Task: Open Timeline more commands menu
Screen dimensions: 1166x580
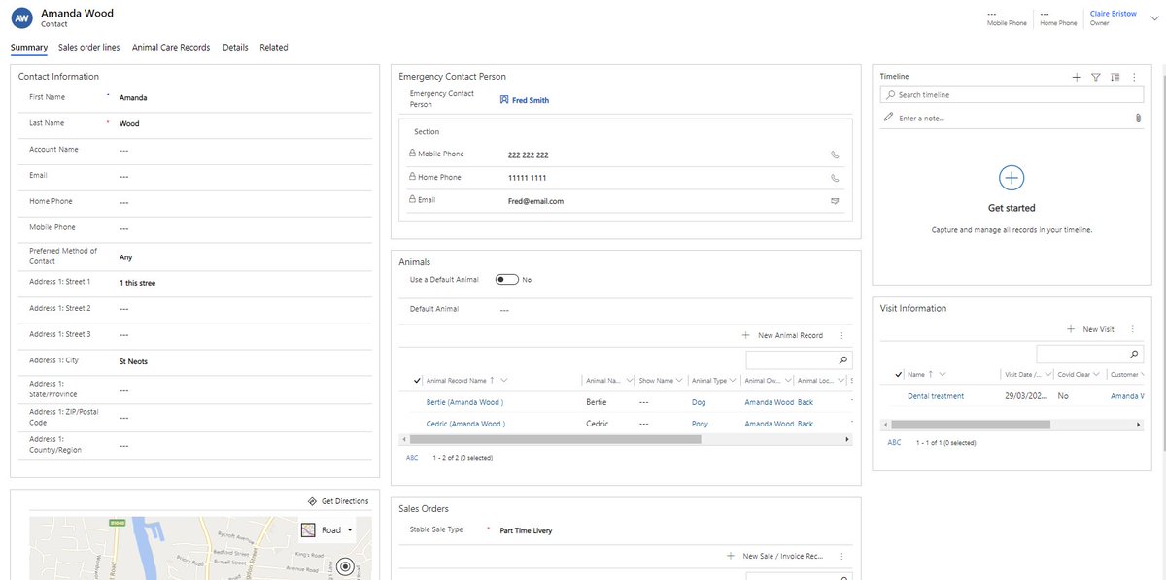Action: (1134, 76)
